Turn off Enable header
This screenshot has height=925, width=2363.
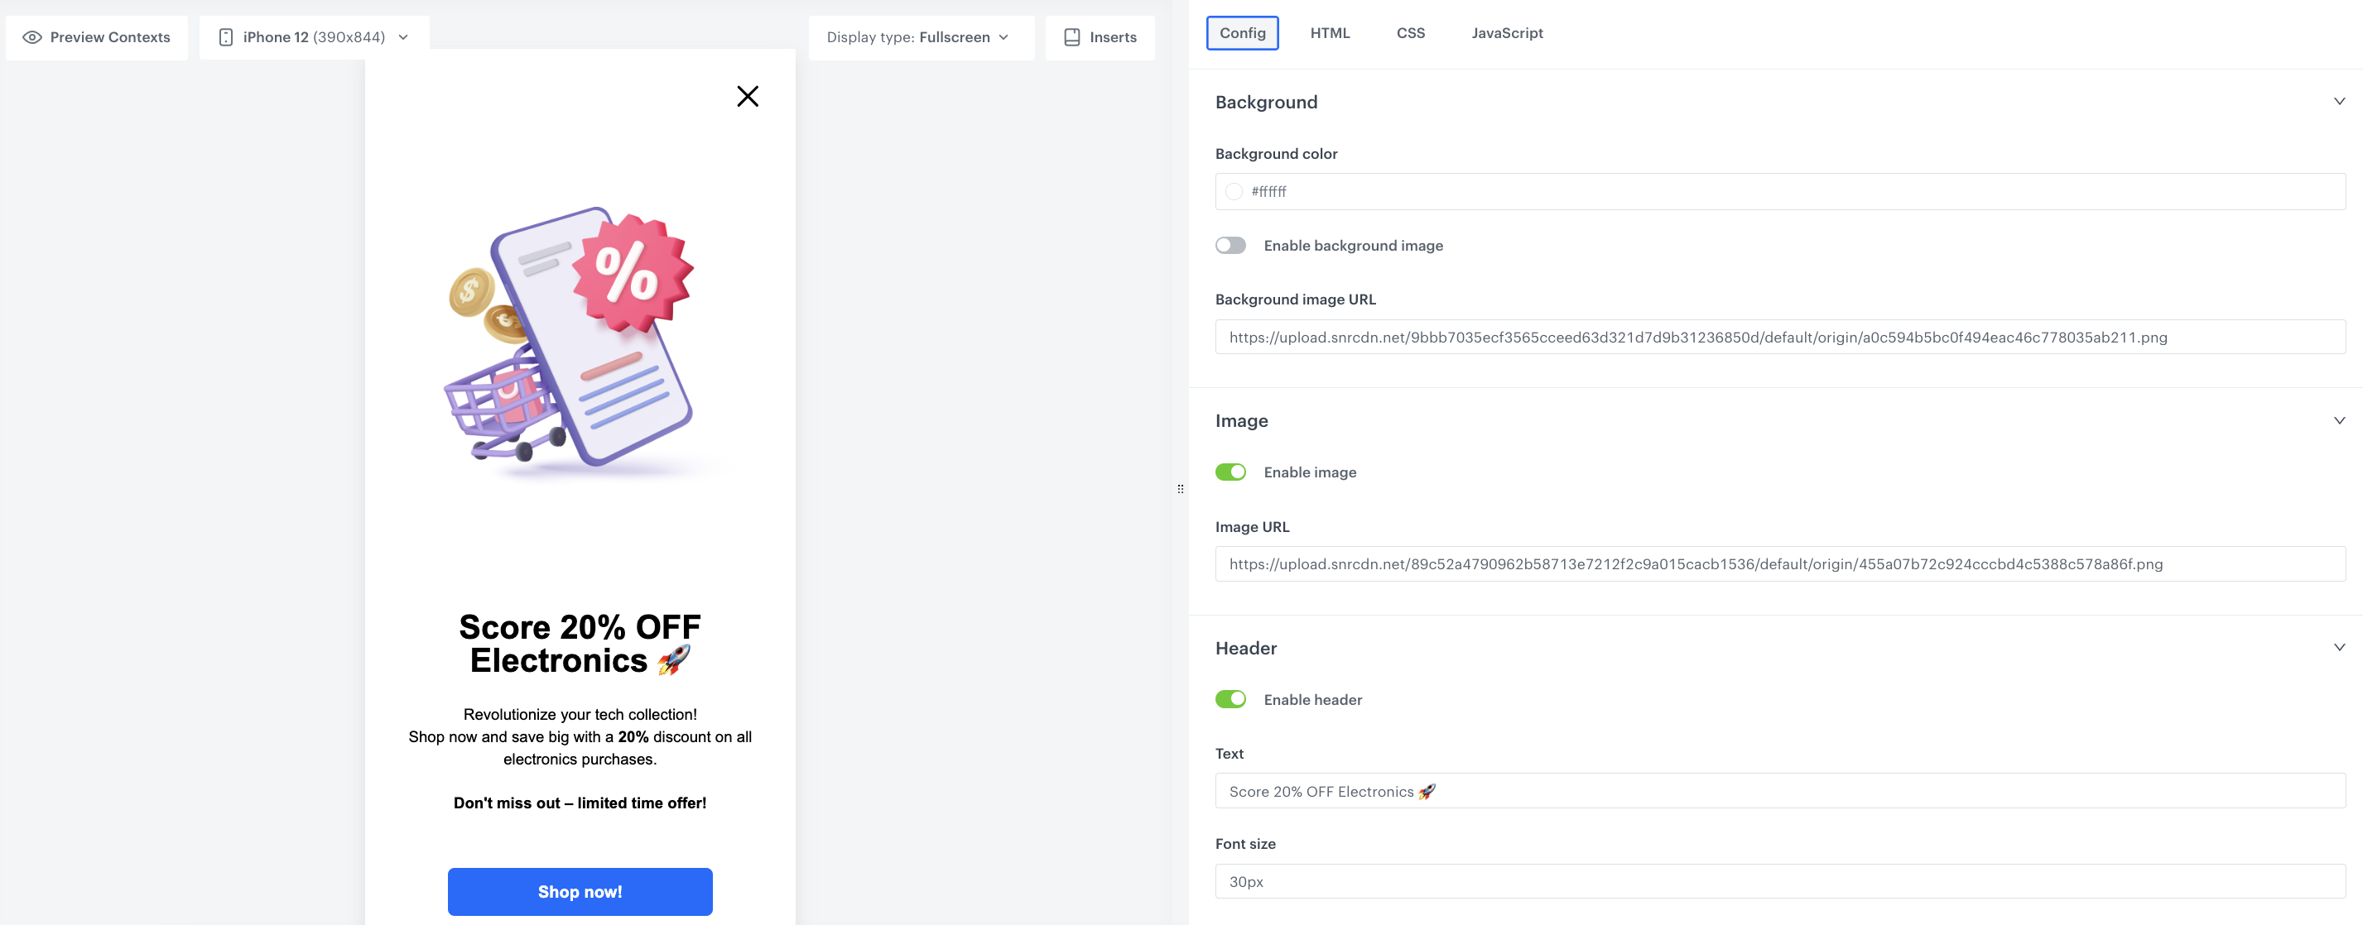[1231, 698]
